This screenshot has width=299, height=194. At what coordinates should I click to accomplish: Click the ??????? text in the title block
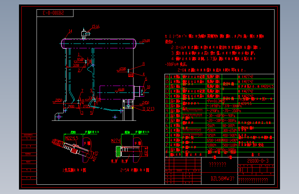[217, 164]
